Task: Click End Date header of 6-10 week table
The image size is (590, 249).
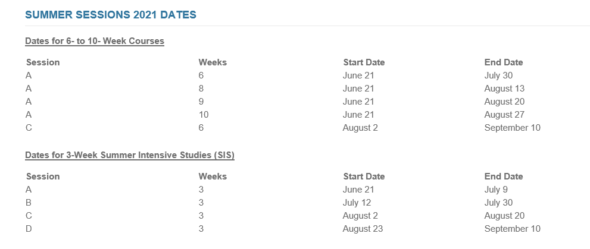Action: 503,62
